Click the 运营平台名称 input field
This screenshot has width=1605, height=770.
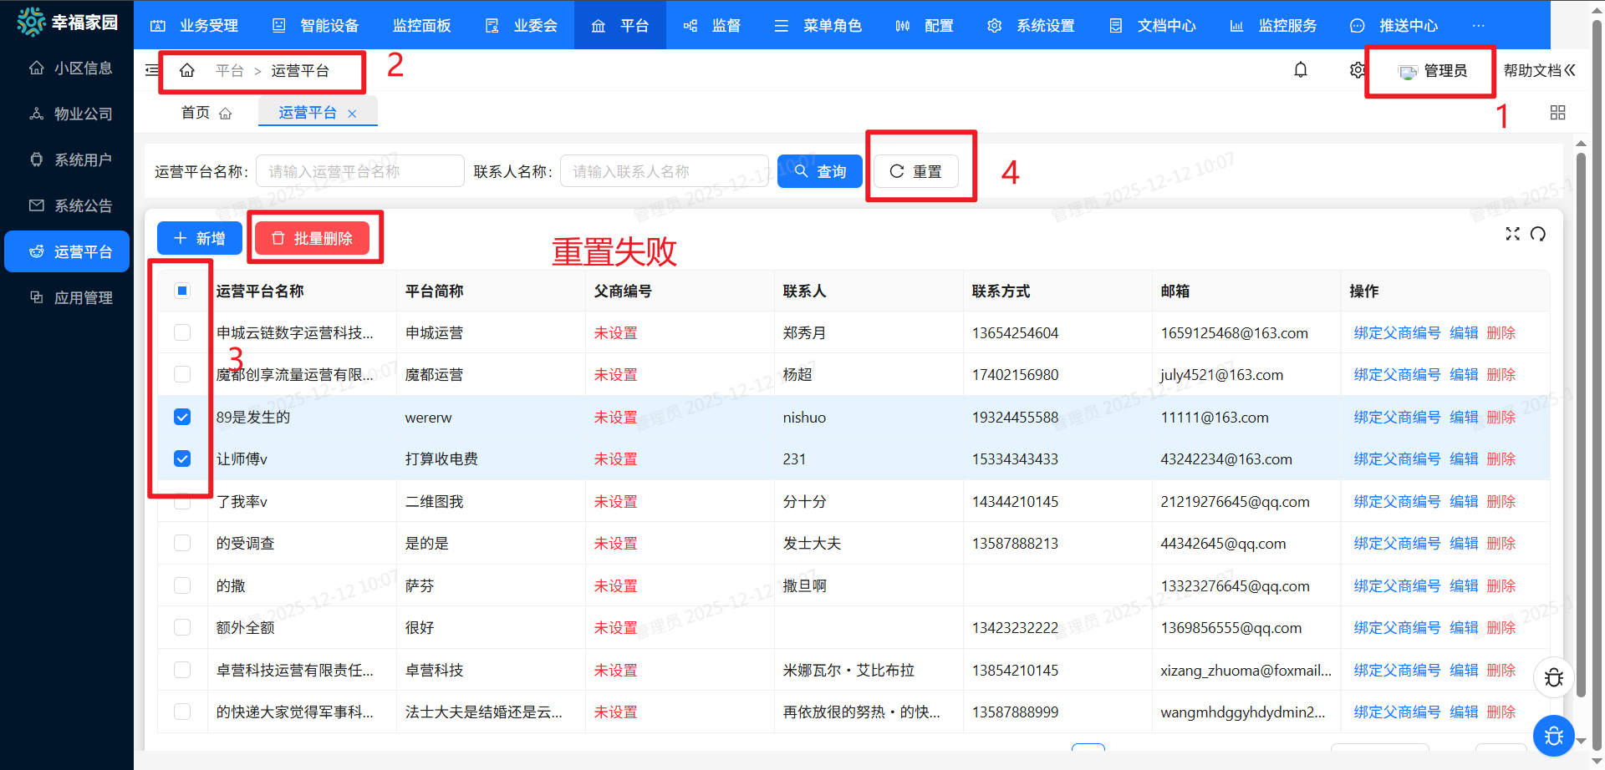(360, 171)
